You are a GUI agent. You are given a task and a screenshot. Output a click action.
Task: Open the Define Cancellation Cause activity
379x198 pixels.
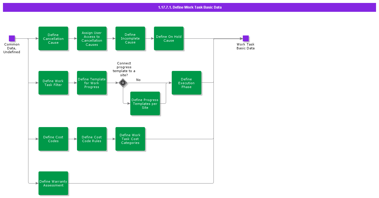point(53,38)
